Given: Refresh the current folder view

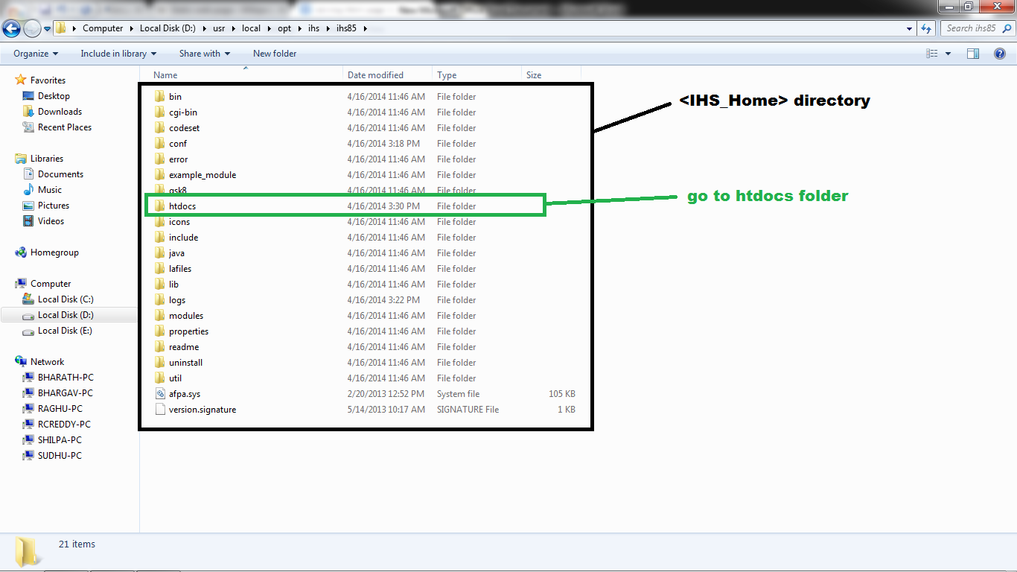Looking at the screenshot, I should (x=925, y=28).
